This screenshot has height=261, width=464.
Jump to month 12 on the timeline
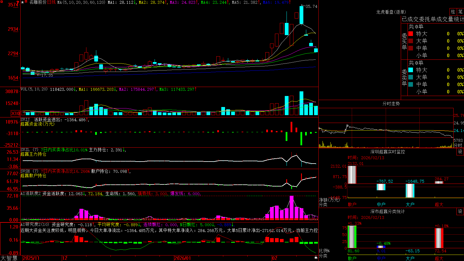(x=65, y=258)
